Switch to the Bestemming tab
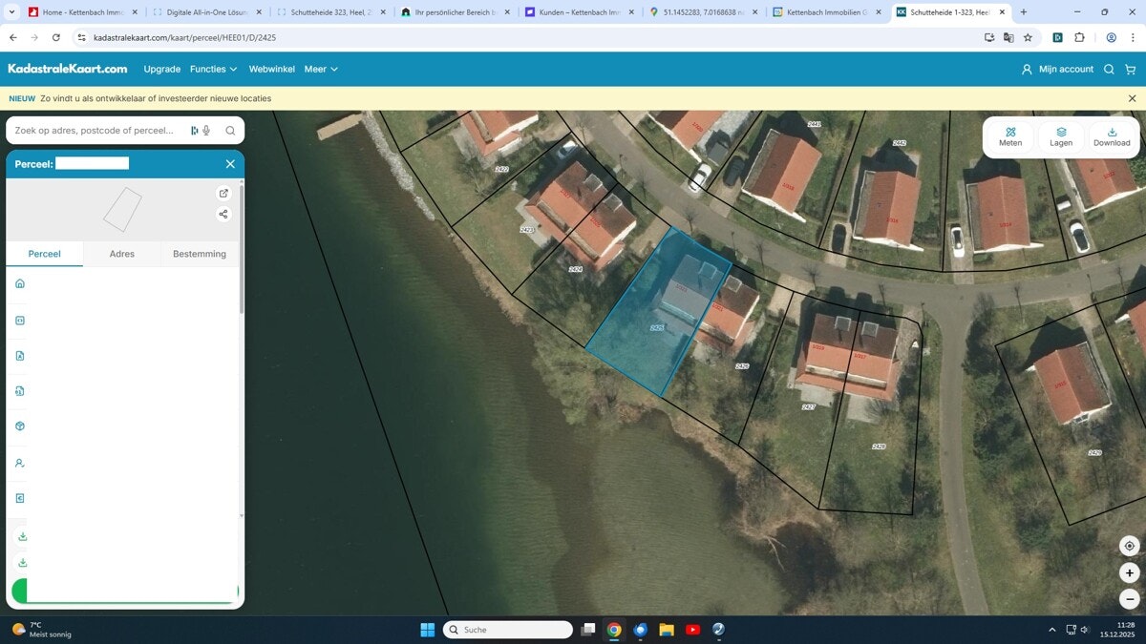The width and height of the screenshot is (1146, 644). coord(199,254)
